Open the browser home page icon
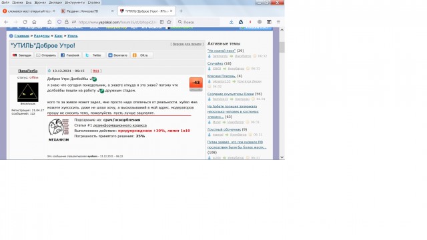Image resolution: width=427 pixels, height=240 pixels. pyautogui.click(x=34, y=22)
